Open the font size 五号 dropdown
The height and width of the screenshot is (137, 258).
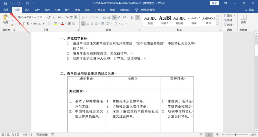pyautogui.click(x=45, y=17)
